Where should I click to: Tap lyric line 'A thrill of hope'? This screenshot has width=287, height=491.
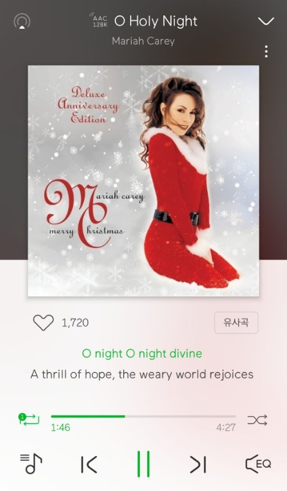click(x=142, y=374)
